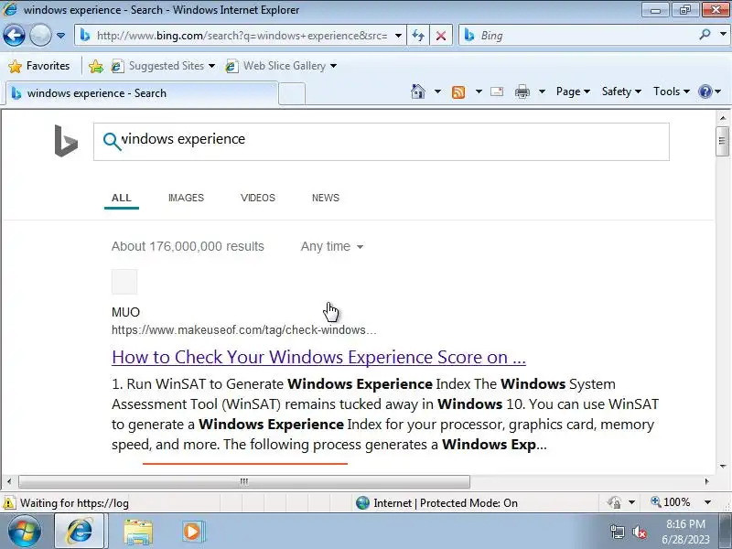The image size is (732, 549).
Task: Open the Safety menu
Action: tap(621, 91)
